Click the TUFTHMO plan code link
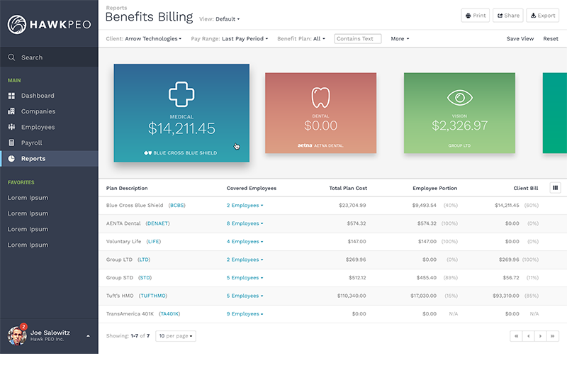Viewport: 567px width, 368px height. pos(153,296)
